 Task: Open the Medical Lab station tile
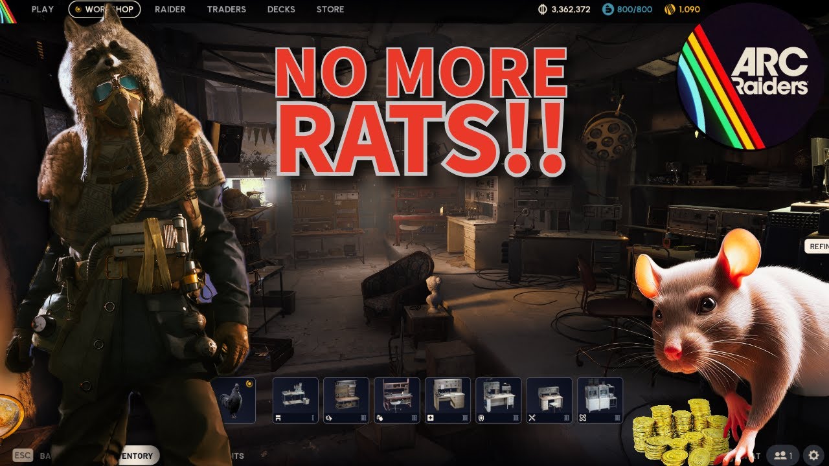(x=448, y=400)
